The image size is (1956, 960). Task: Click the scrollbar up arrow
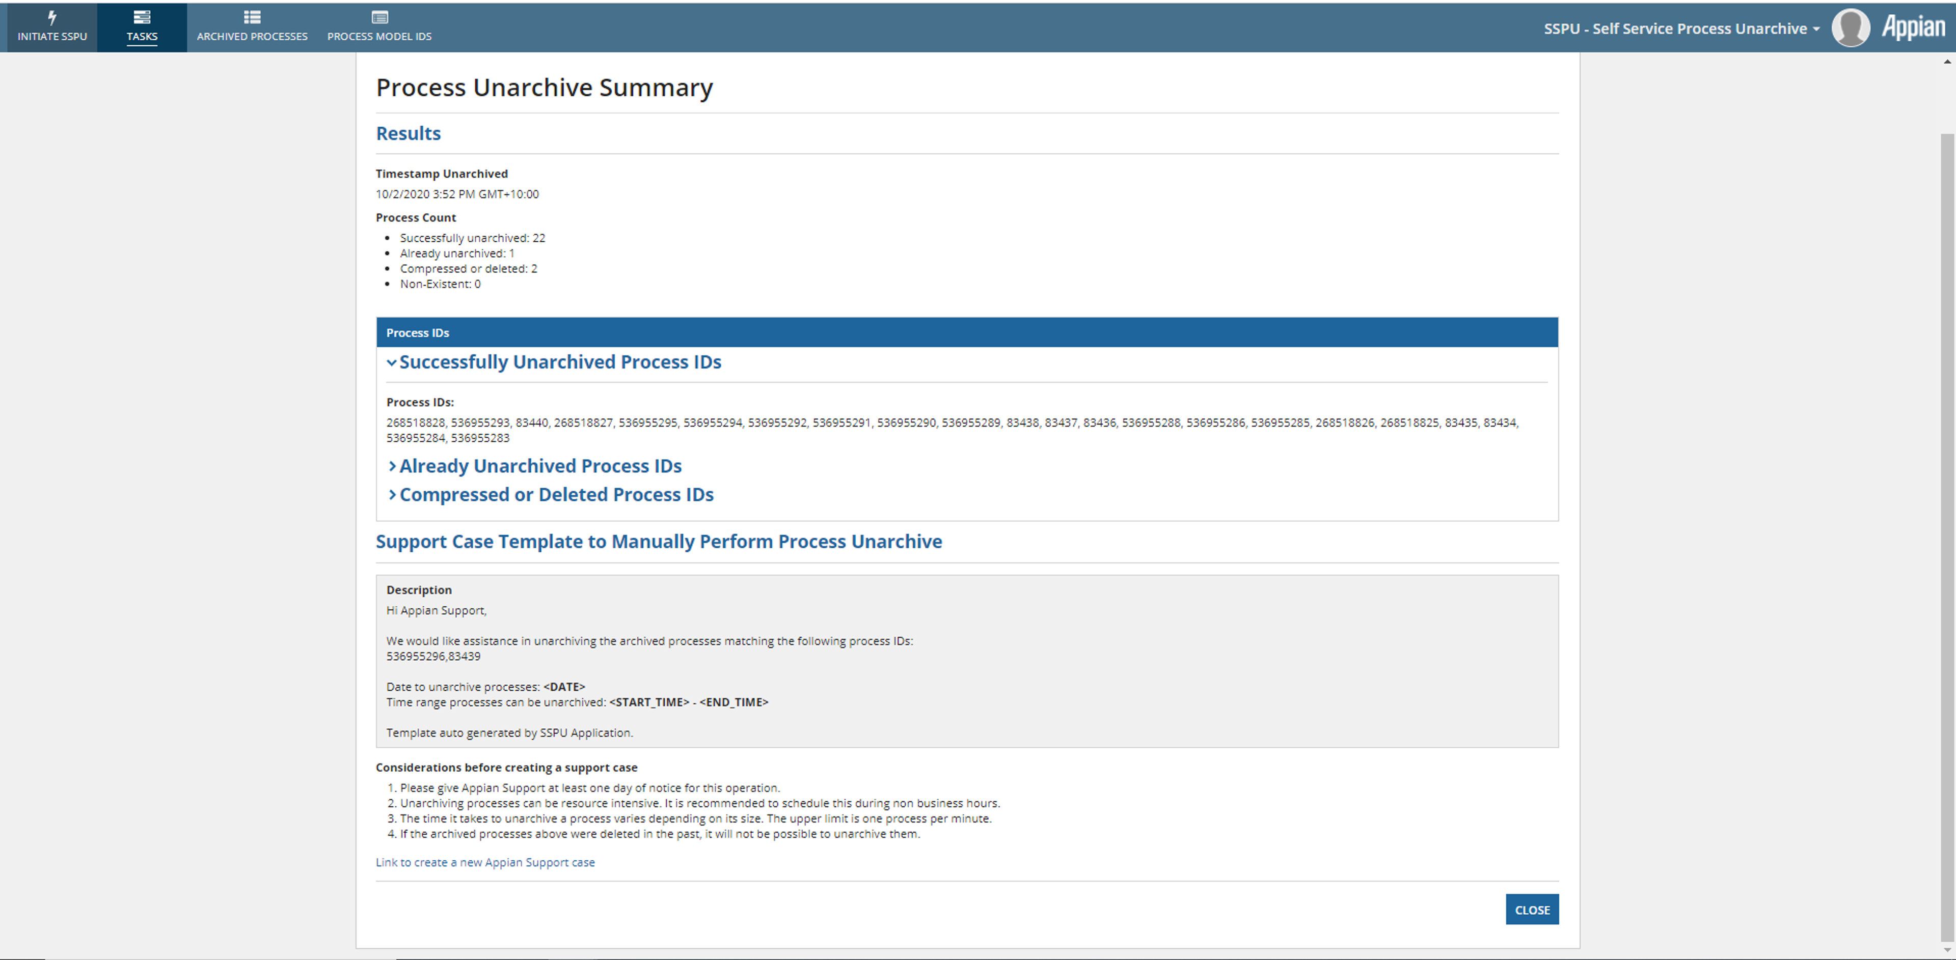[1947, 62]
